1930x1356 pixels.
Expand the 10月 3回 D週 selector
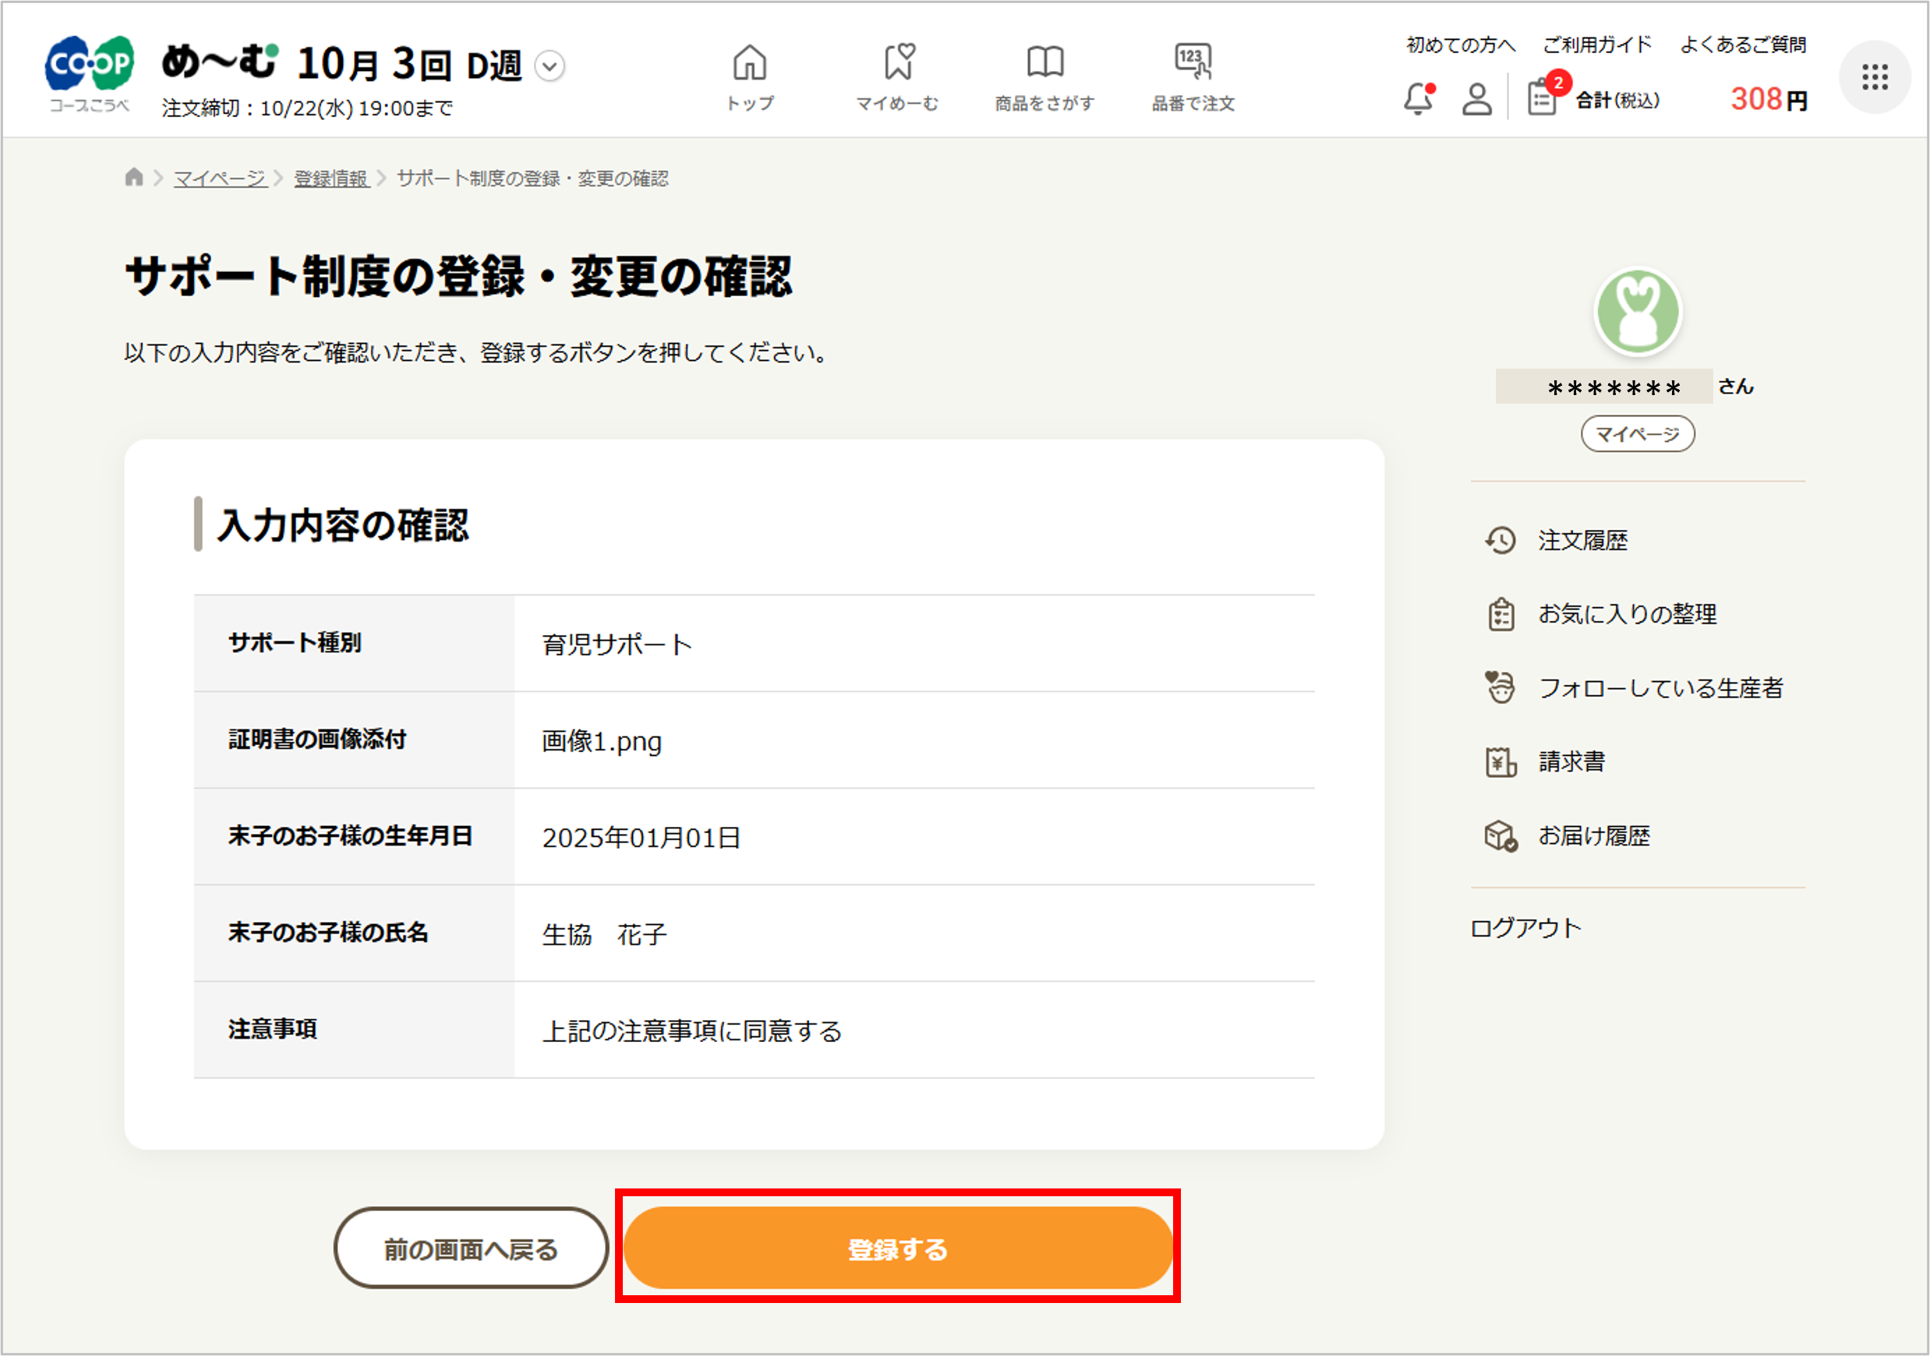[x=550, y=65]
